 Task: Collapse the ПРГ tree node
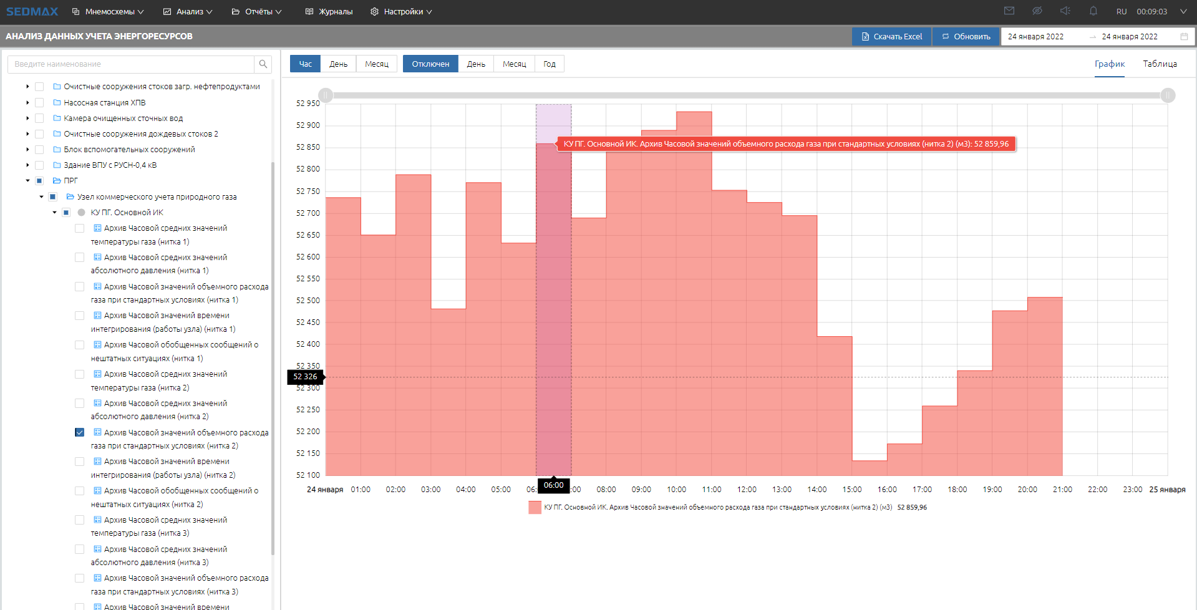(27, 181)
